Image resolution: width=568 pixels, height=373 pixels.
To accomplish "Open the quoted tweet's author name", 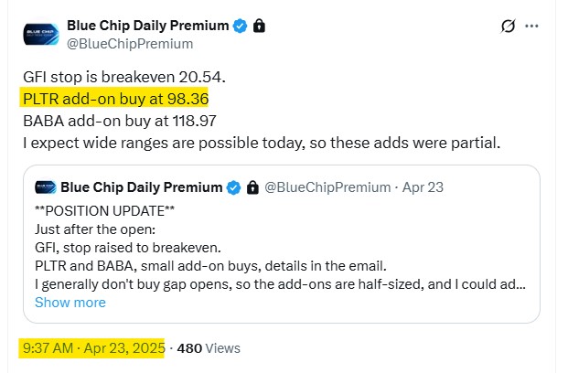I will 142,187.
